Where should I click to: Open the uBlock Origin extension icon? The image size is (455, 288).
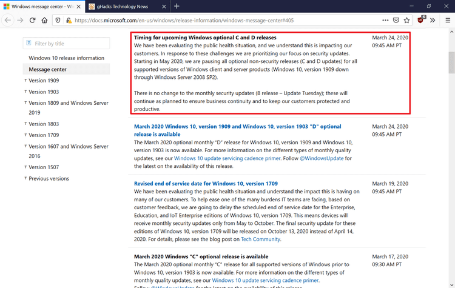point(421,20)
